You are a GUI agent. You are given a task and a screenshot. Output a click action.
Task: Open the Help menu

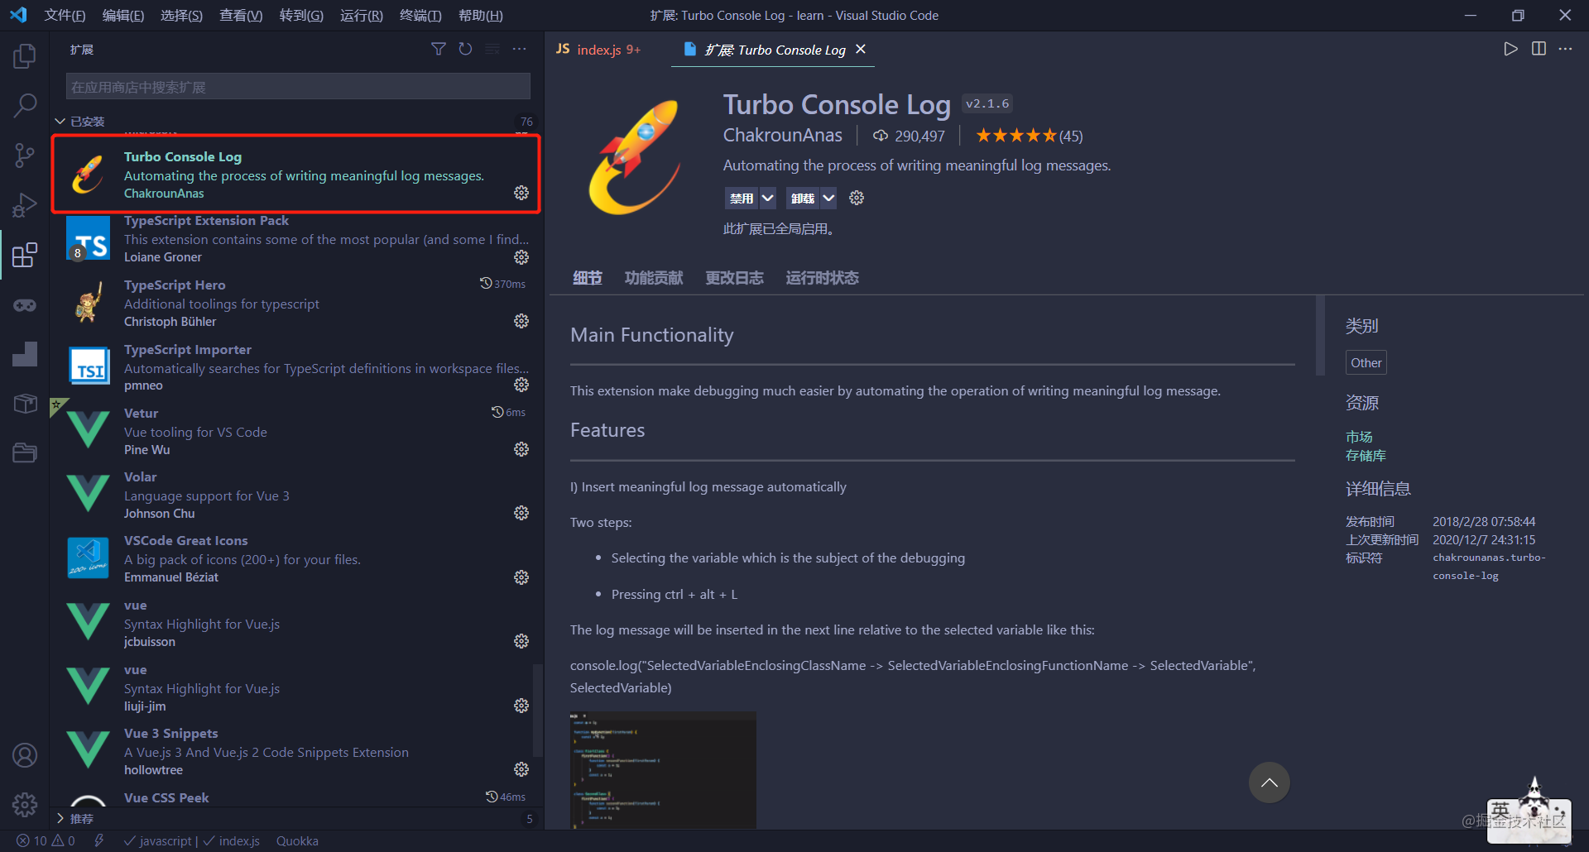480,15
